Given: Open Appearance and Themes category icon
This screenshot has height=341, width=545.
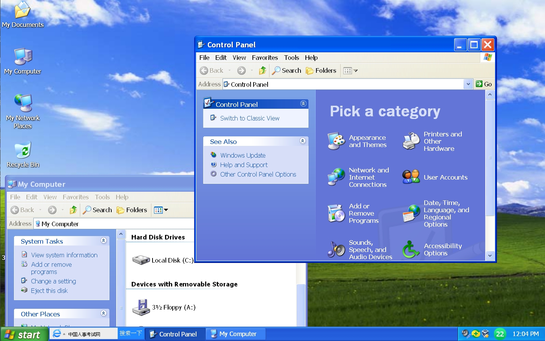Looking at the screenshot, I should coord(336,141).
